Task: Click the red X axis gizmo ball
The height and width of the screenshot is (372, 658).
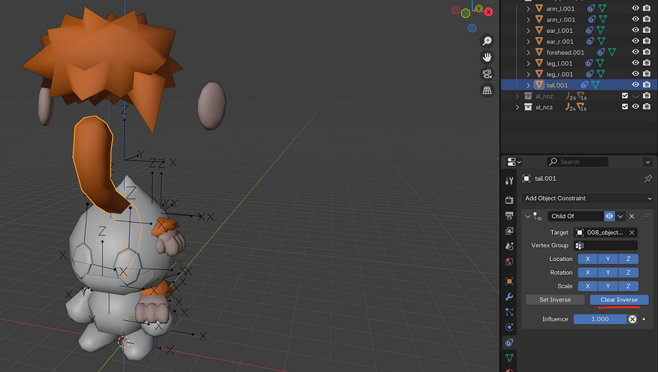Action: point(488,12)
